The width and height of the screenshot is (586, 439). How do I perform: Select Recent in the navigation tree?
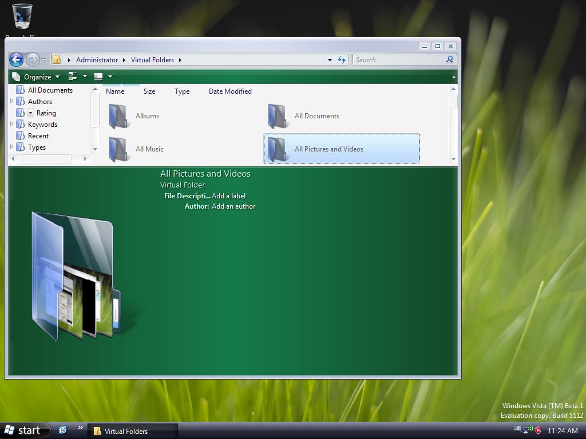click(x=38, y=136)
